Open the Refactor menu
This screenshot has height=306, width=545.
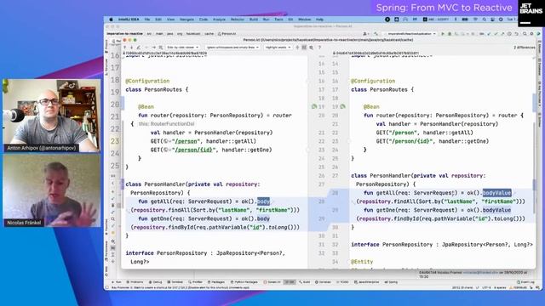238,20
